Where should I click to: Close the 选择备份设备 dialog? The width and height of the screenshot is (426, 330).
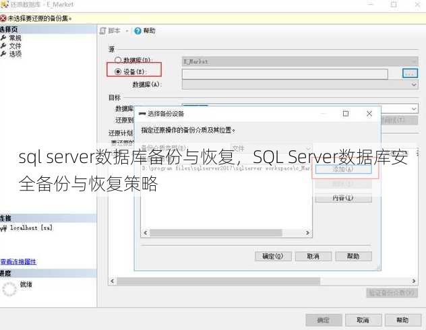369,113
